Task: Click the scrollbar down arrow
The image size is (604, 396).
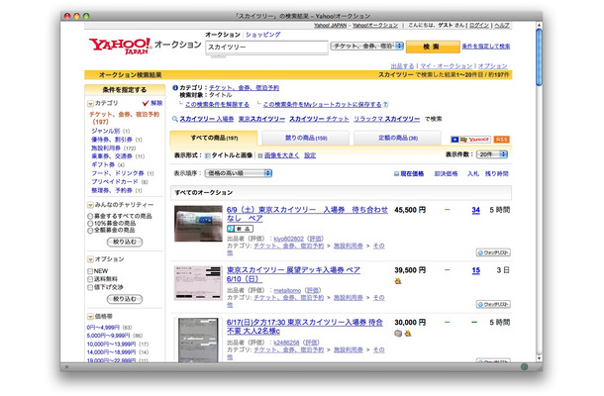Action: 539,358
